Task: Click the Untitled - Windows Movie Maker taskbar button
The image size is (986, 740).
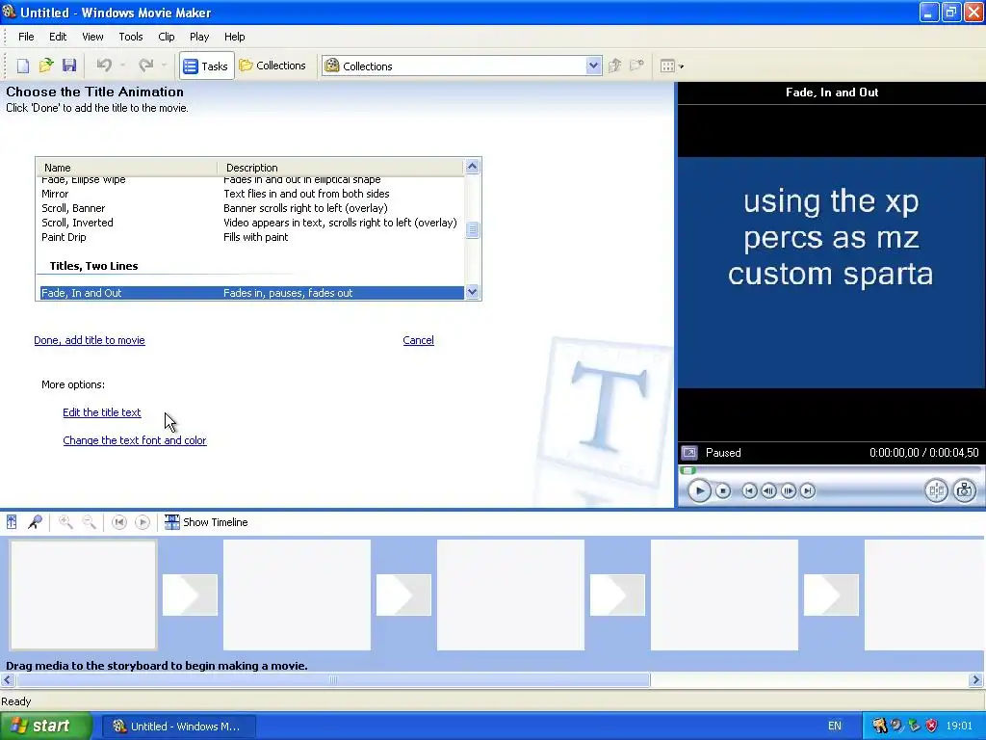Action: click(178, 727)
